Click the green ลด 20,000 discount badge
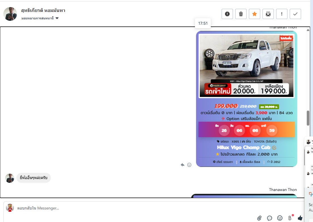Viewport: 313px width, 222px height. pos(269,107)
